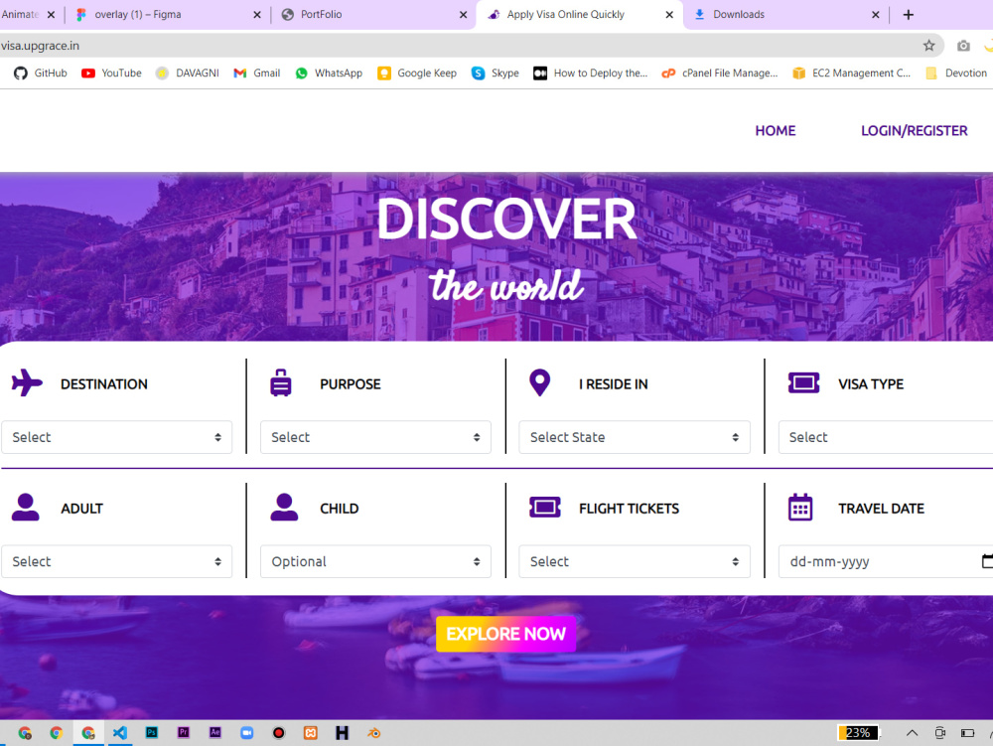The height and width of the screenshot is (746, 993).
Task: Show hidden system tray icons
Action: 912,733
